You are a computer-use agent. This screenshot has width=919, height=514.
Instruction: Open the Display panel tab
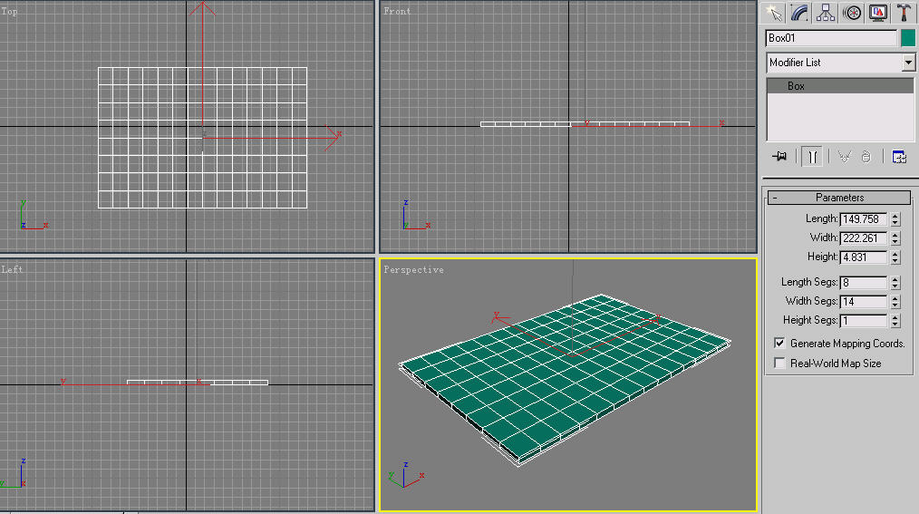(878, 12)
